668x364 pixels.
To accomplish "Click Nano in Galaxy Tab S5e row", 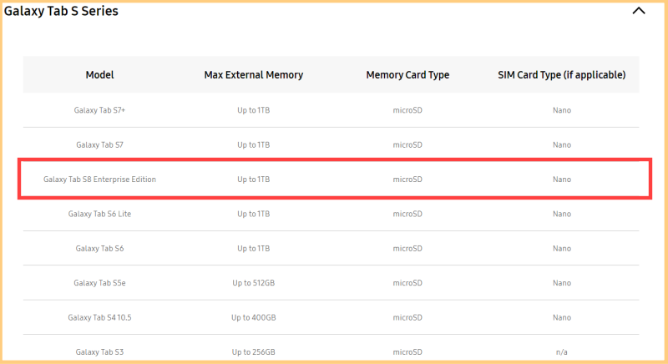I will pos(562,283).
